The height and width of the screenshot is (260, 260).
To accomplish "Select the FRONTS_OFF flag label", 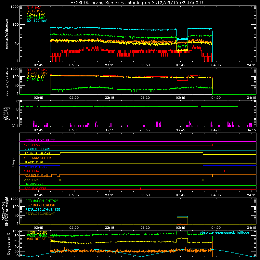I will coord(34,184).
